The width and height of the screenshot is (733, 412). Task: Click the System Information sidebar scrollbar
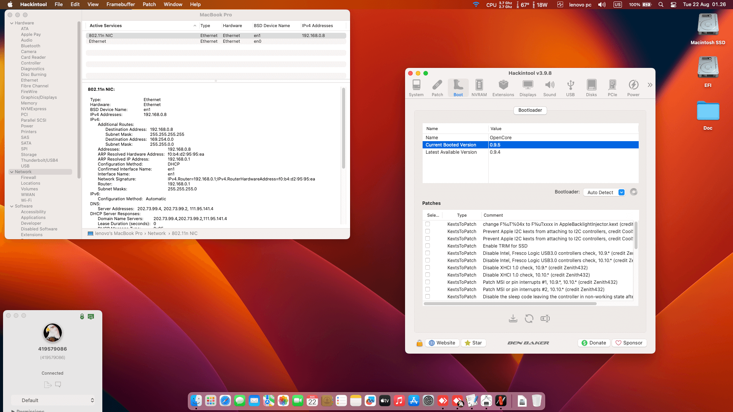[79, 100]
